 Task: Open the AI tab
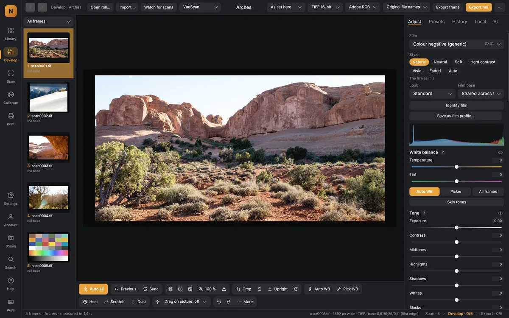[x=495, y=22]
